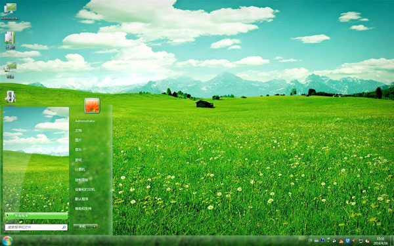The width and height of the screenshot is (394, 246).
Task: Click the CH language indicator
Action: tap(311, 240)
